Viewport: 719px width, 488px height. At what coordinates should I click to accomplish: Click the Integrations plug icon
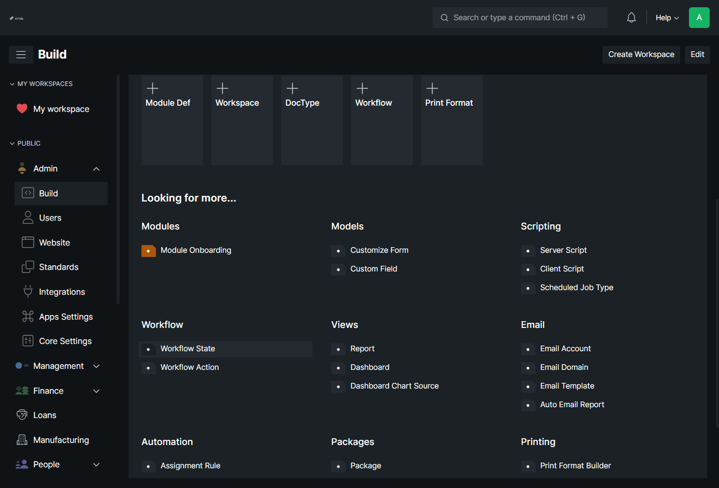(x=28, y=292)
